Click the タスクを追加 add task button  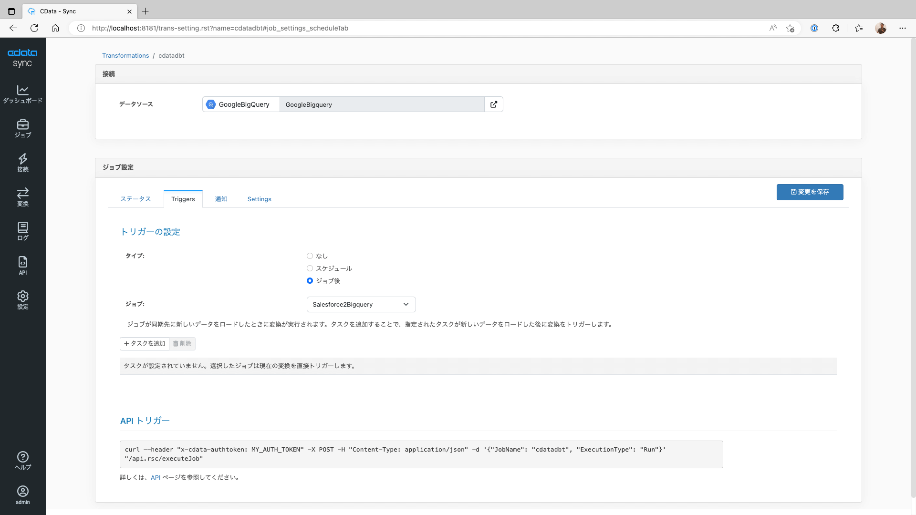[x=145, y=343]
